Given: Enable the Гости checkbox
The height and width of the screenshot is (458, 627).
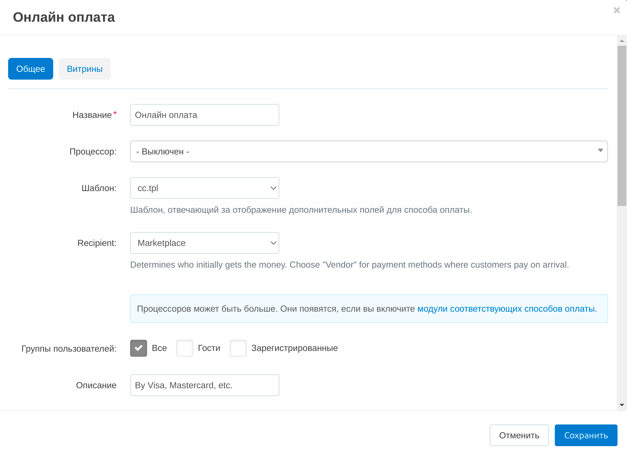Looking at the screenshot, I should pyautogui.click(x=185, y=348).
